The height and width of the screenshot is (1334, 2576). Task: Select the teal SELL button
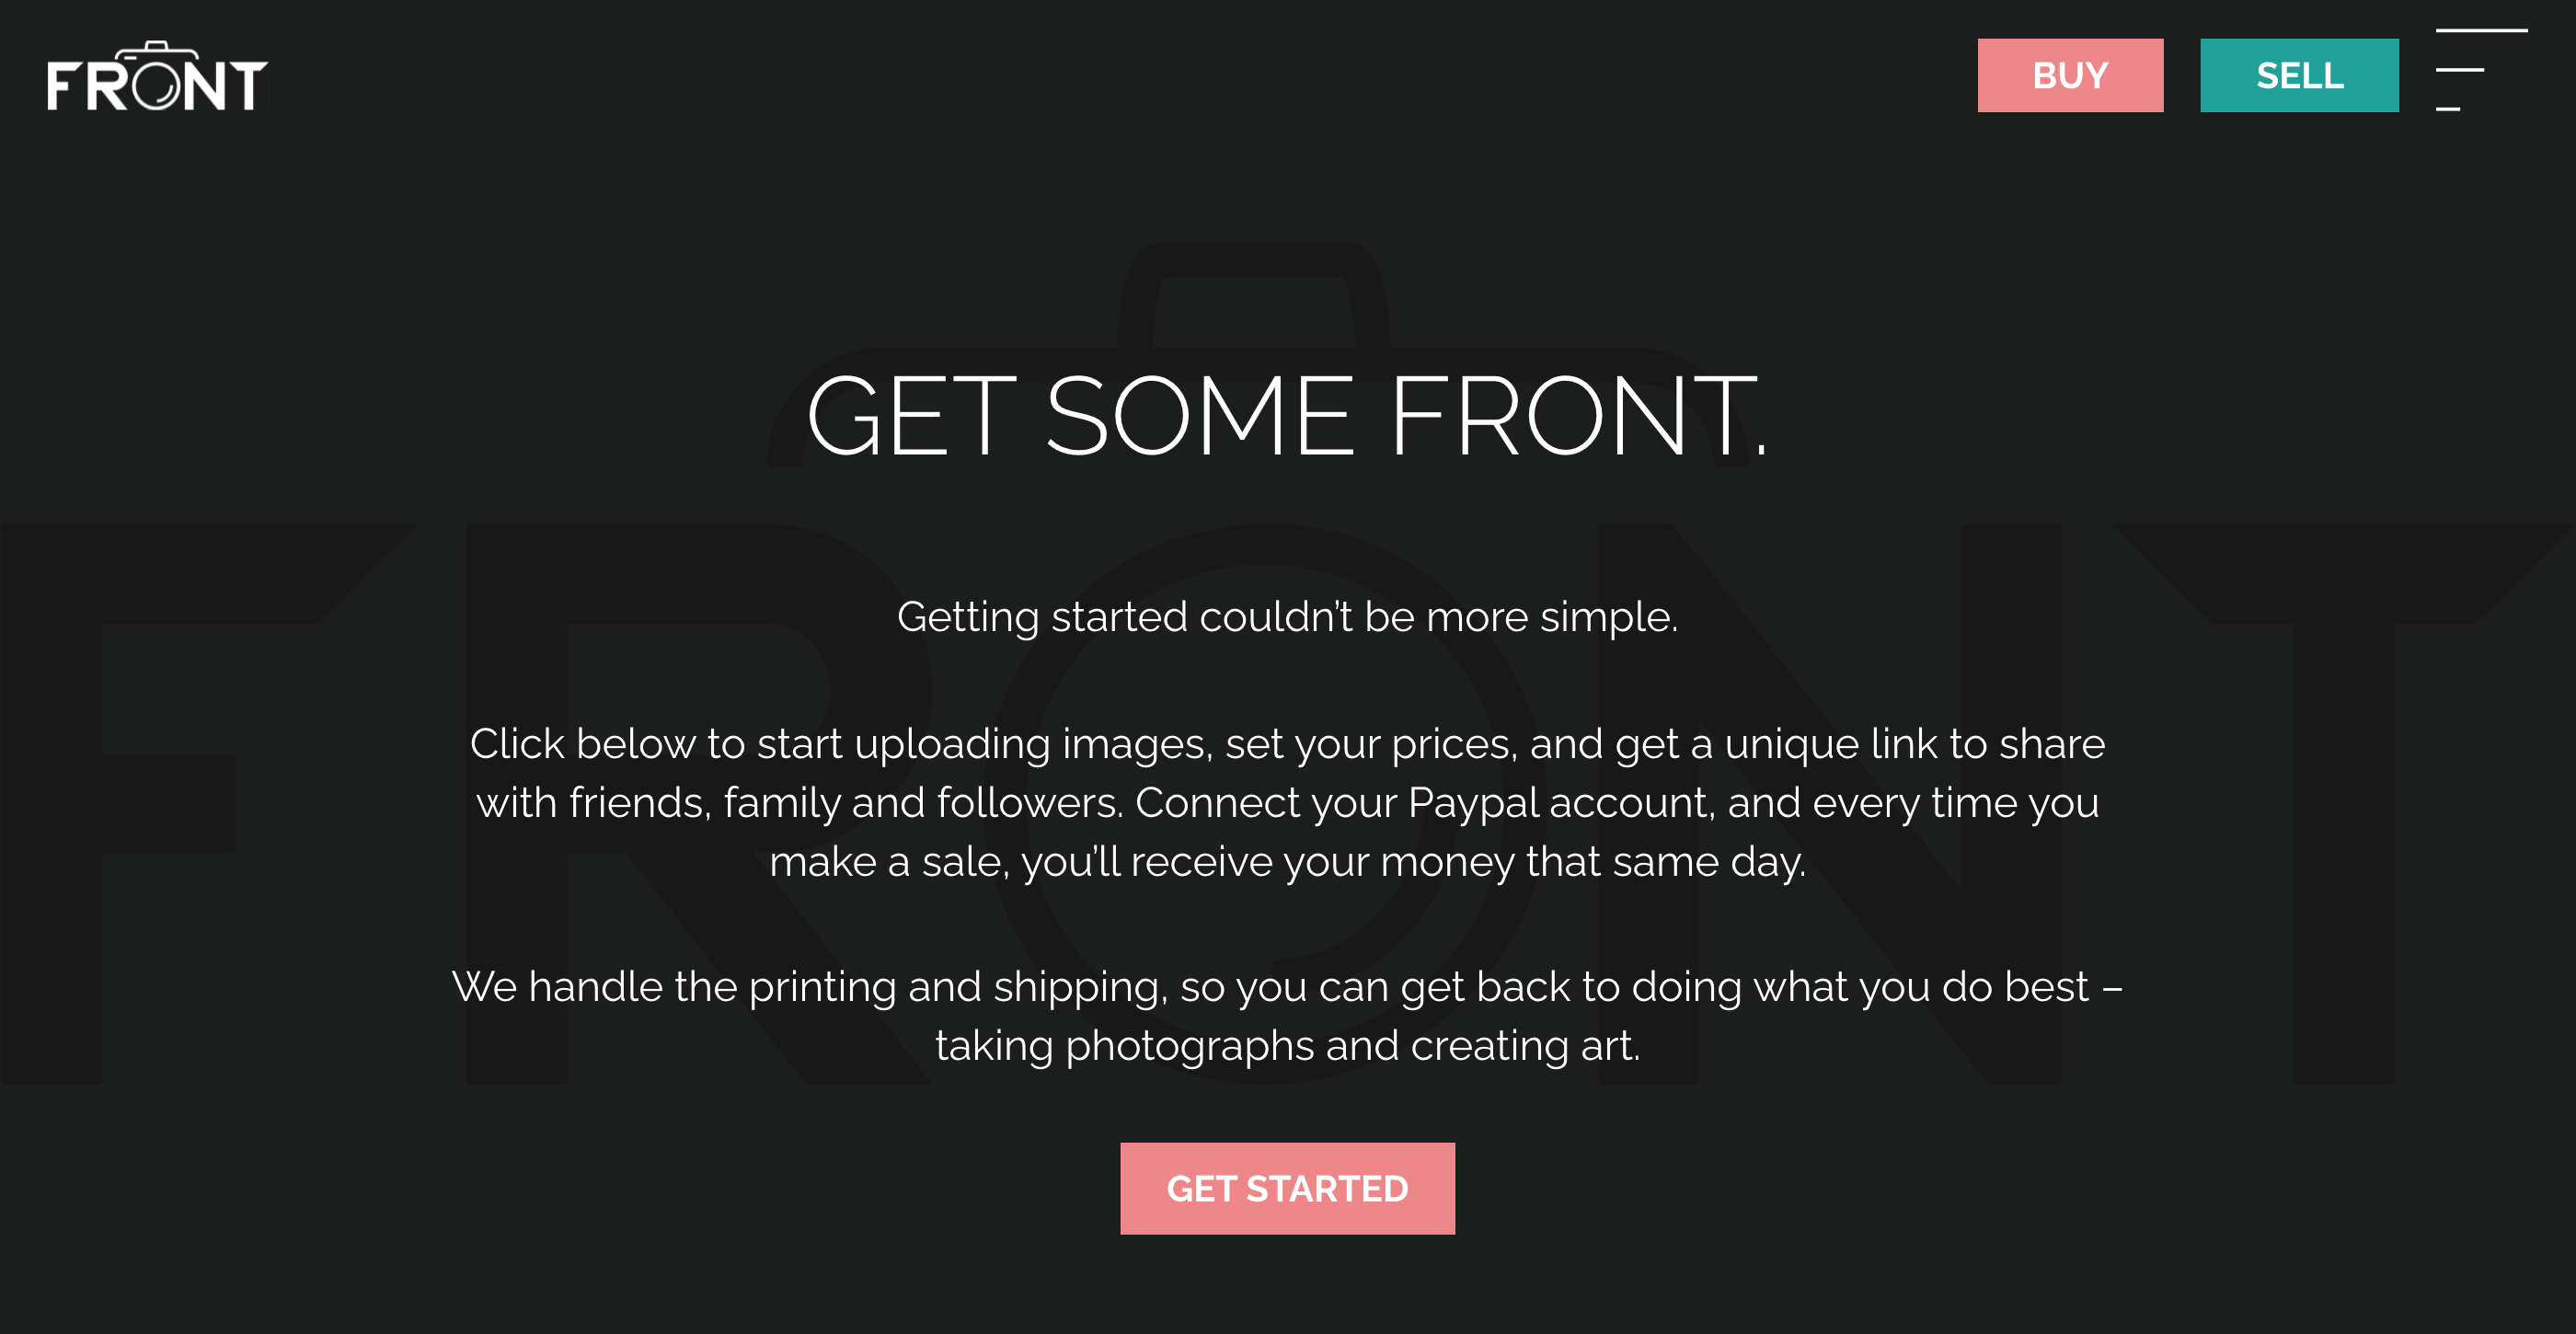[x=2299, y=75]
